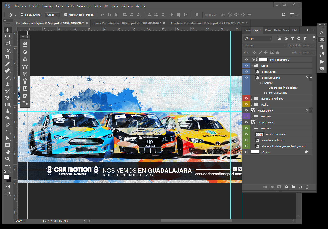
Task: Open the Ventana menu
Action: coord(127,6)
